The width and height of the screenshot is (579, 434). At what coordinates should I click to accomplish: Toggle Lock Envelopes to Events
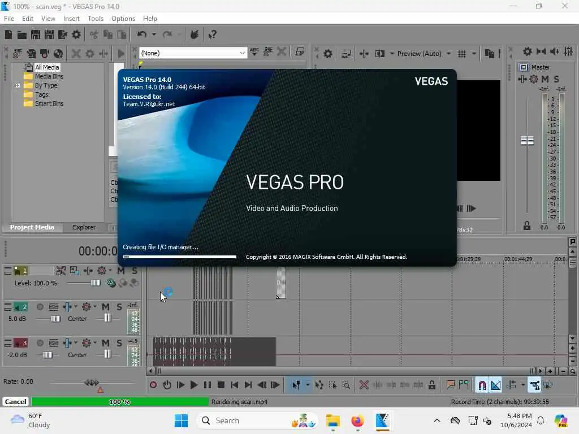[x=534, y=385]
